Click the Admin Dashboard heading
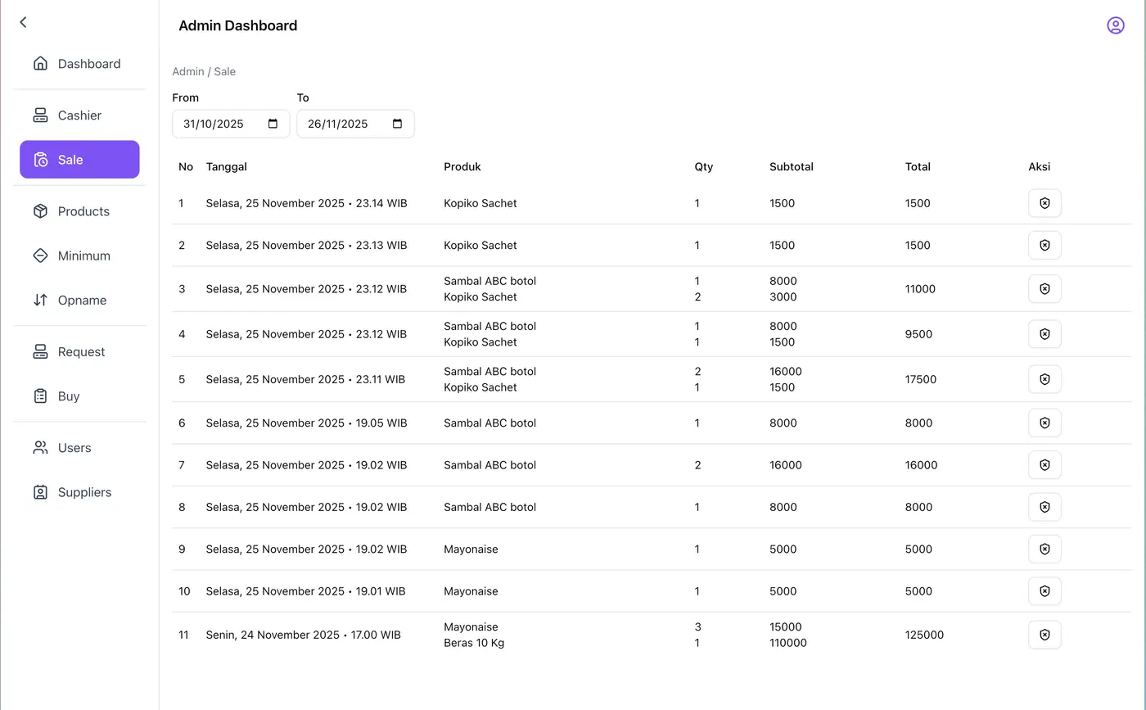 (237, 25)
